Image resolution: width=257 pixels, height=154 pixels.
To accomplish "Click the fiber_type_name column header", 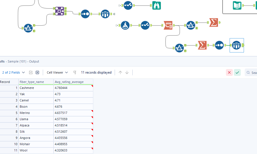I will 36,82.
